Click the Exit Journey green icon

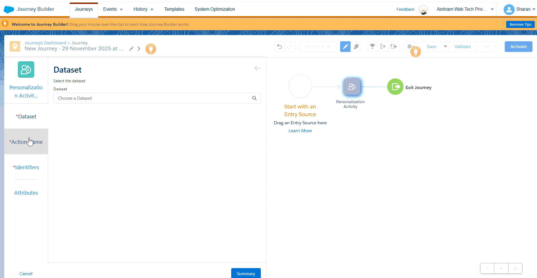point(395,87)
